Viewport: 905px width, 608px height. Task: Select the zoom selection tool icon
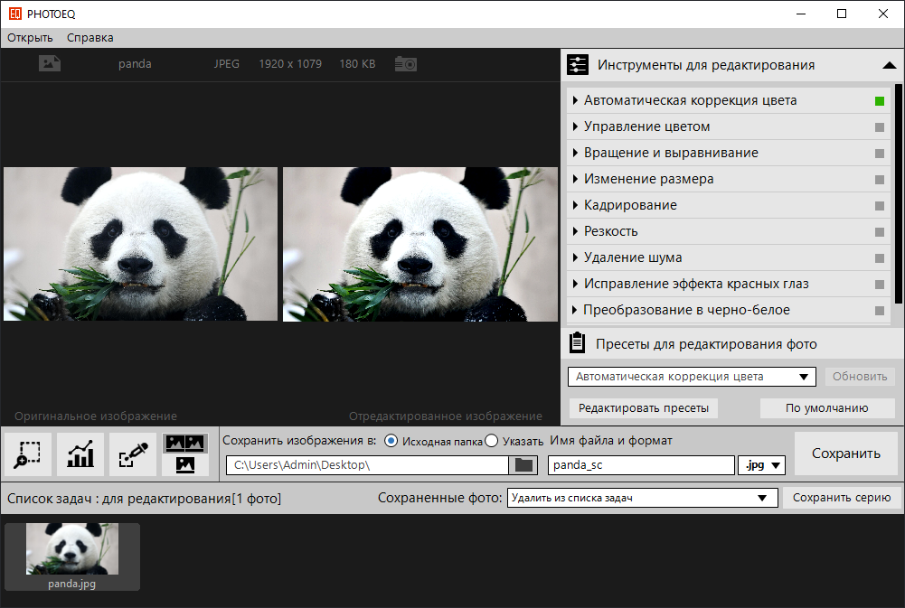click(28, 454)
